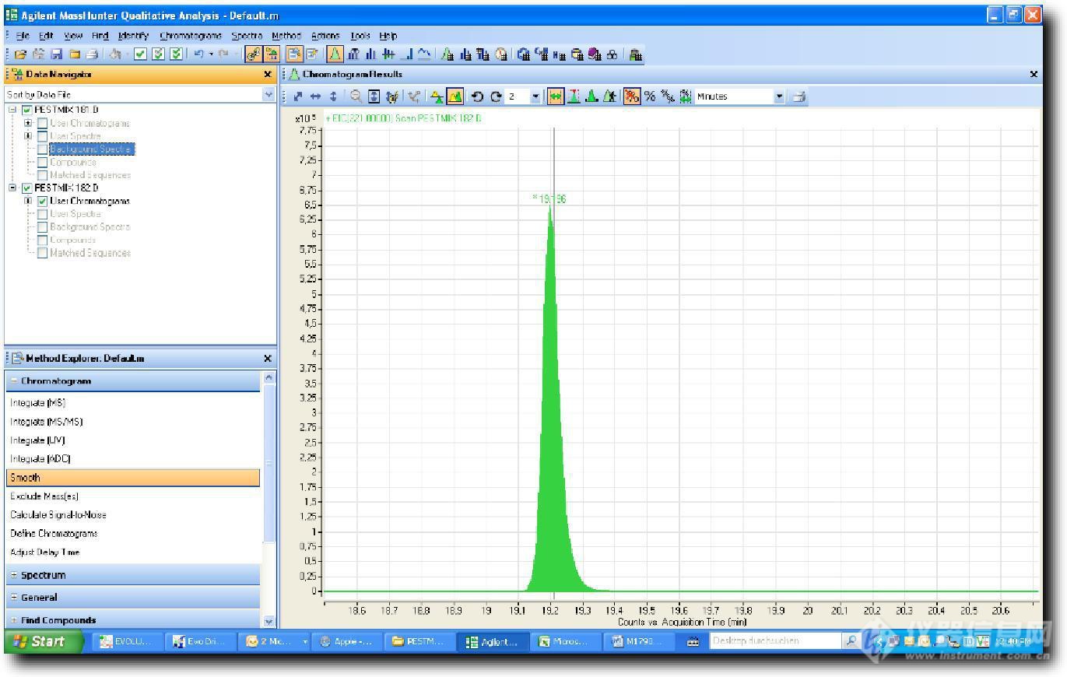Click the red I-beam over green baseline icon
1067x677 pixels.
click(573, 96)
